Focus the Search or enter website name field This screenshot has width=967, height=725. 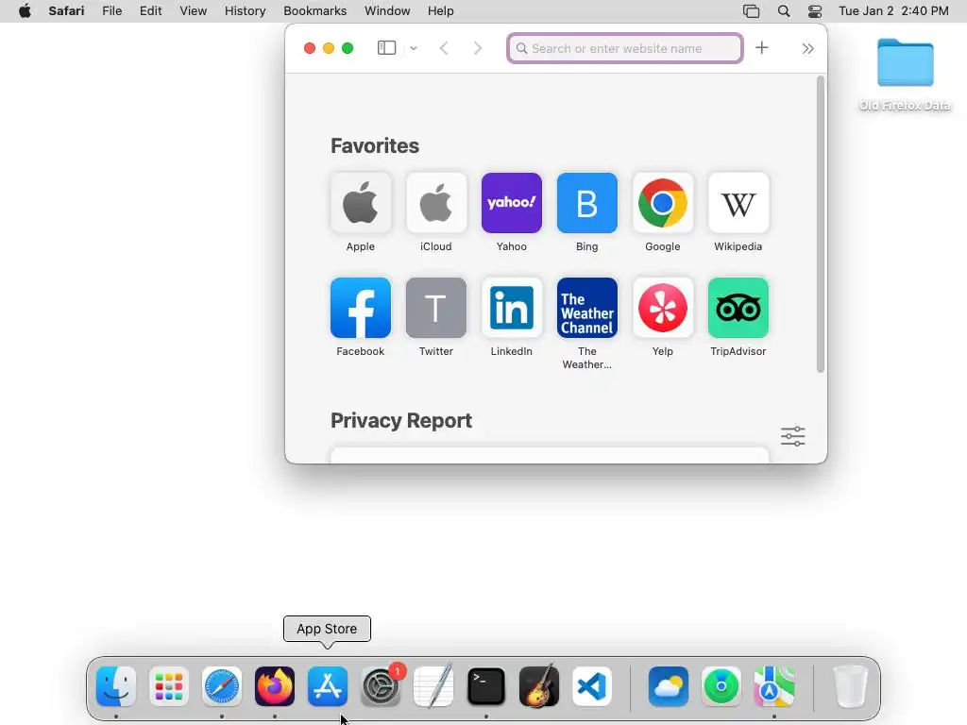(x=625, y=48)
